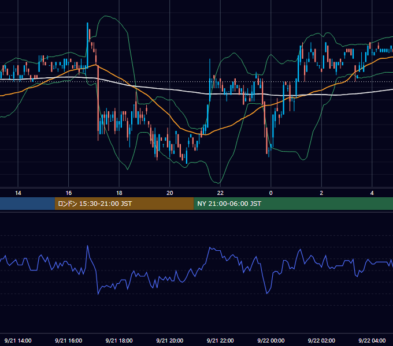This screenshot has width=393, height=346.
Task: Click the 18 hour axis label
Action: coord(119,193)
